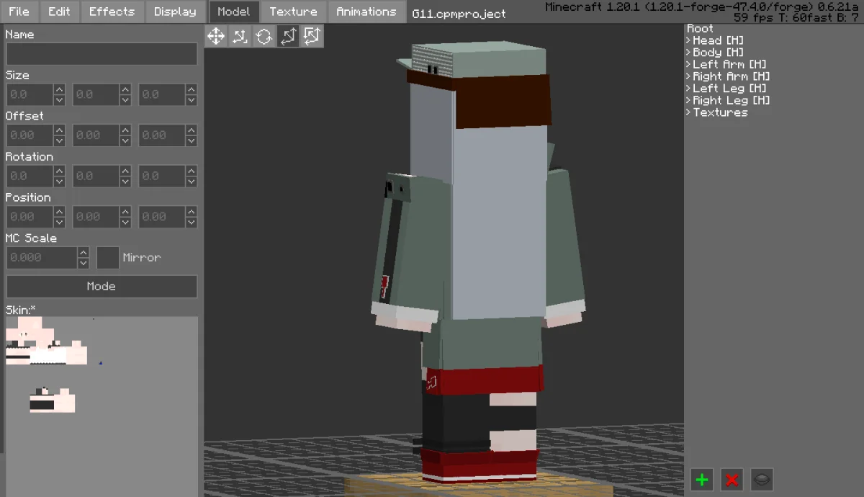Toggle the Mirror checkbox
Image resolution: width=864 pixels, height=497 pixels.
click(x=108, y=258)
